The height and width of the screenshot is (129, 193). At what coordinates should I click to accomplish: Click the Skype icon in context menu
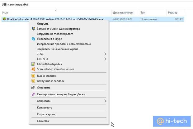click(33, 39)
